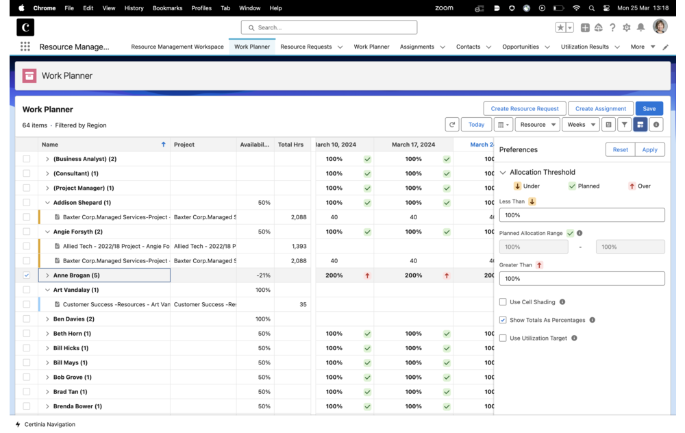Click the legend icon beside the filter
Screen dimensions: 685x433
[x=609, y=124]
